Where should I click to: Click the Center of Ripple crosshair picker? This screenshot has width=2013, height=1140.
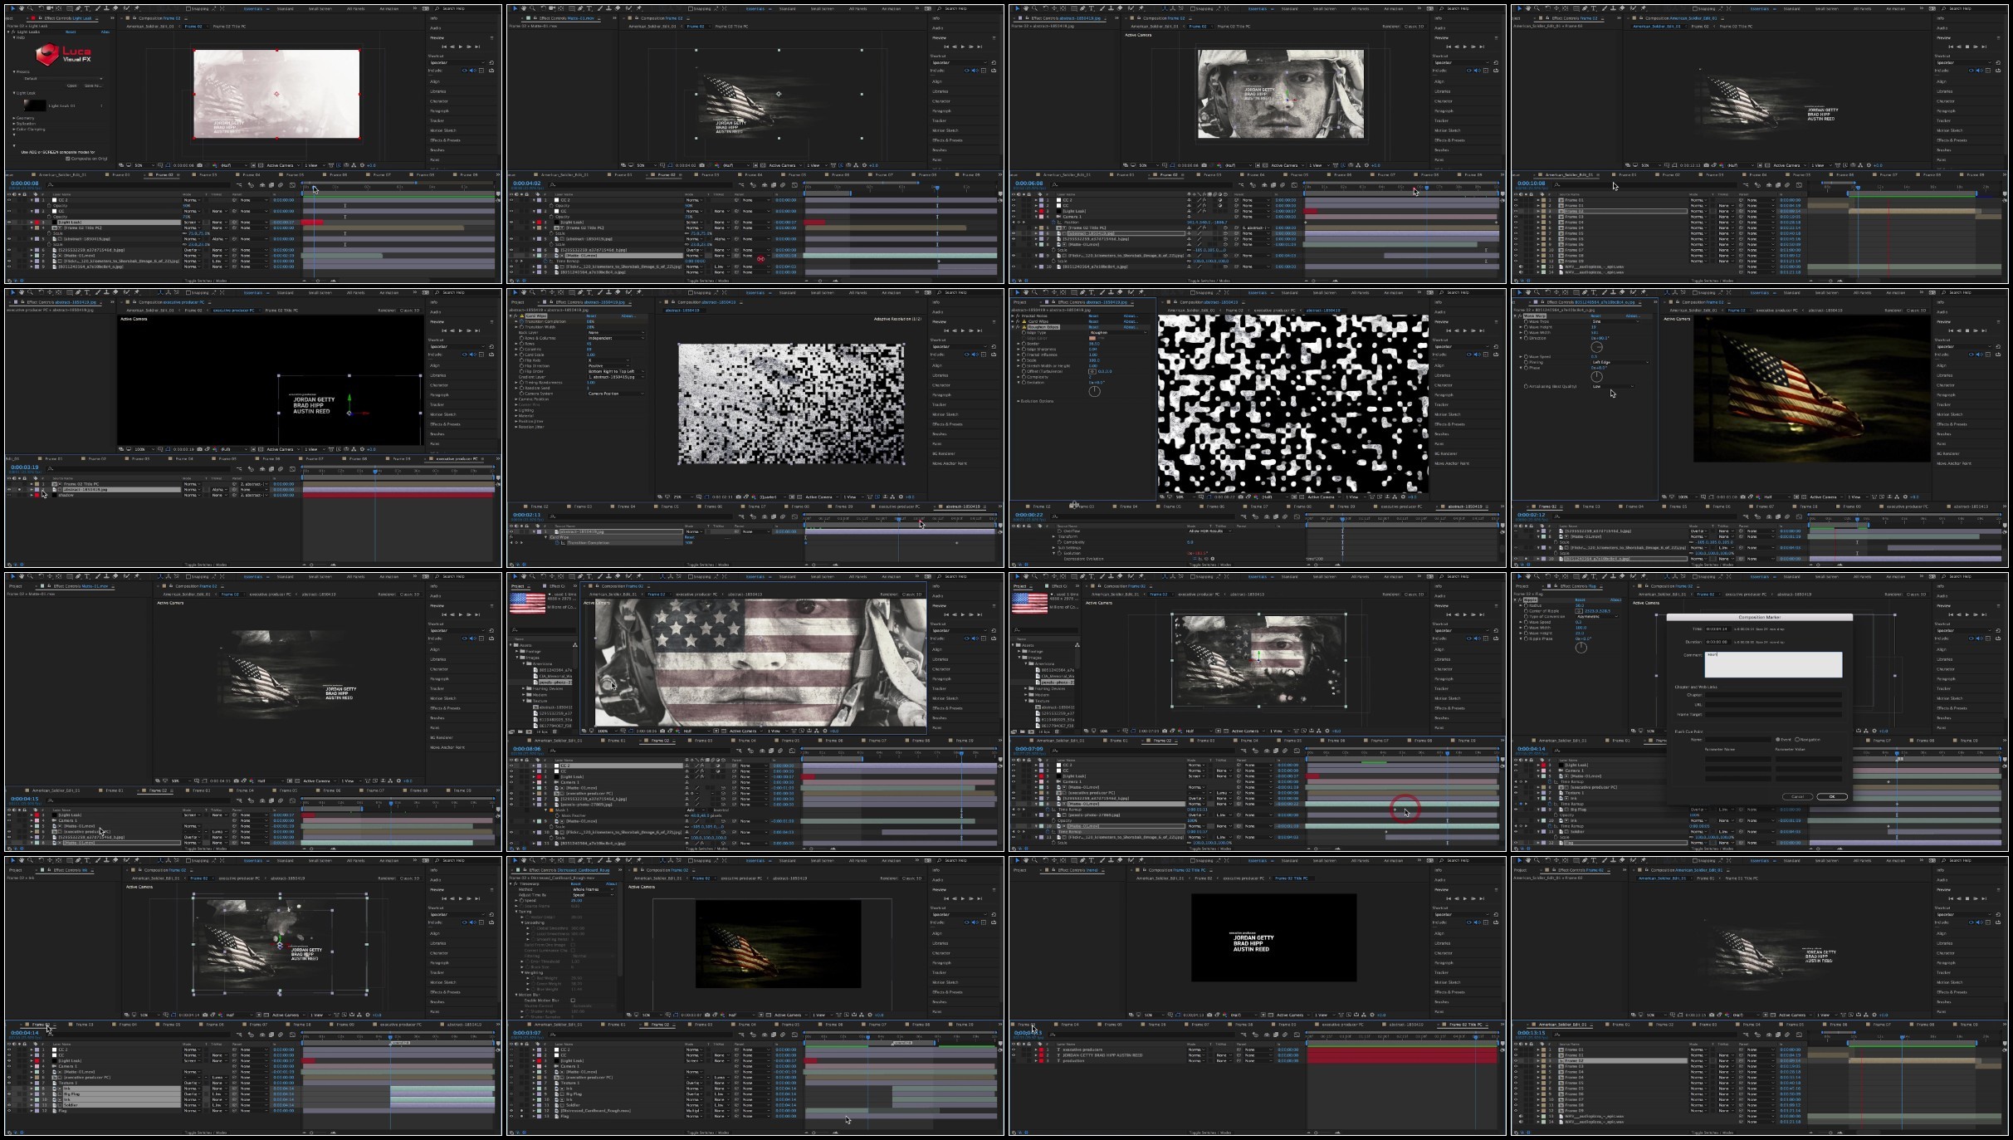1579,611
